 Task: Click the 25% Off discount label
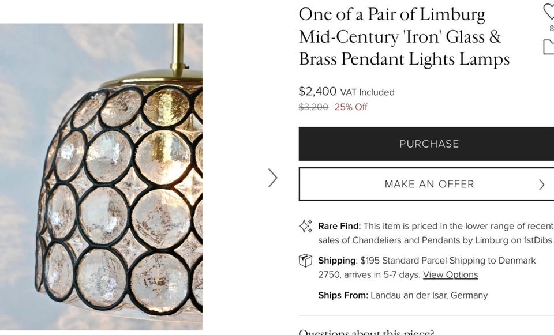click(x=351, y=107)
